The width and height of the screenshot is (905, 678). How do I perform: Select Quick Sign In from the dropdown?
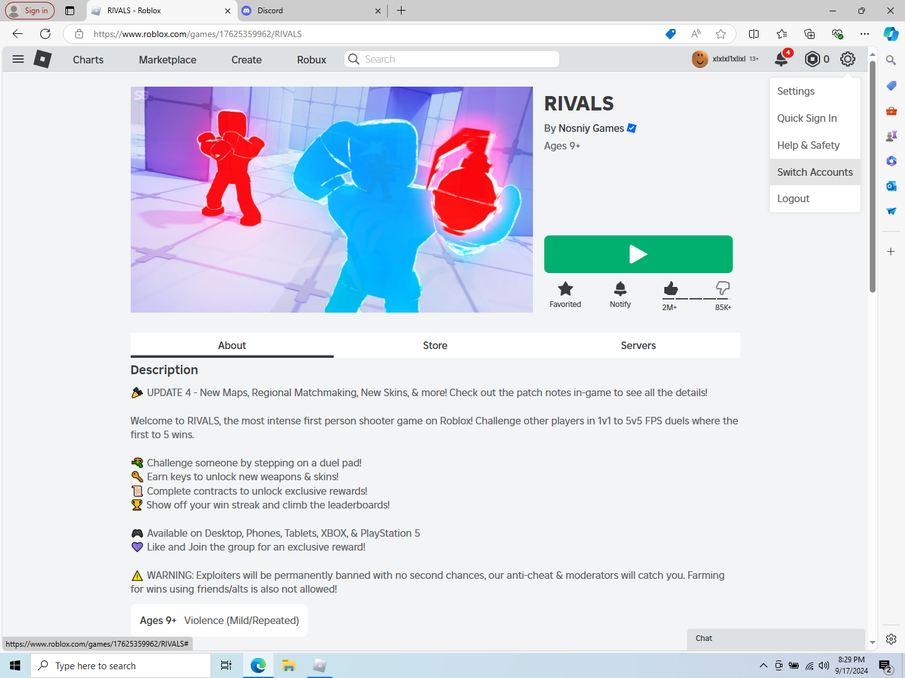pos(815,118)
